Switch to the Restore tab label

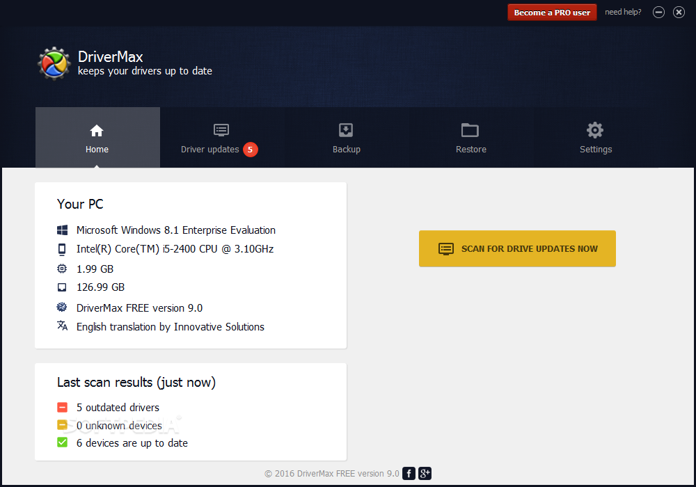pyautogui.click(x=471, y=150)
